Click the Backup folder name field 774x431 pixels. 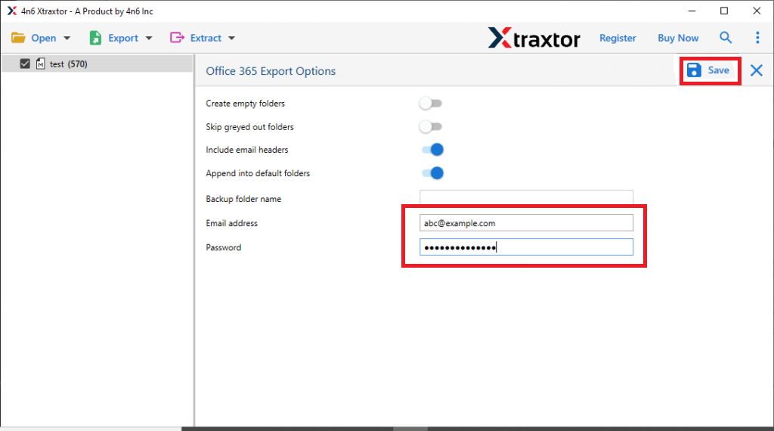tap(526, 197)
